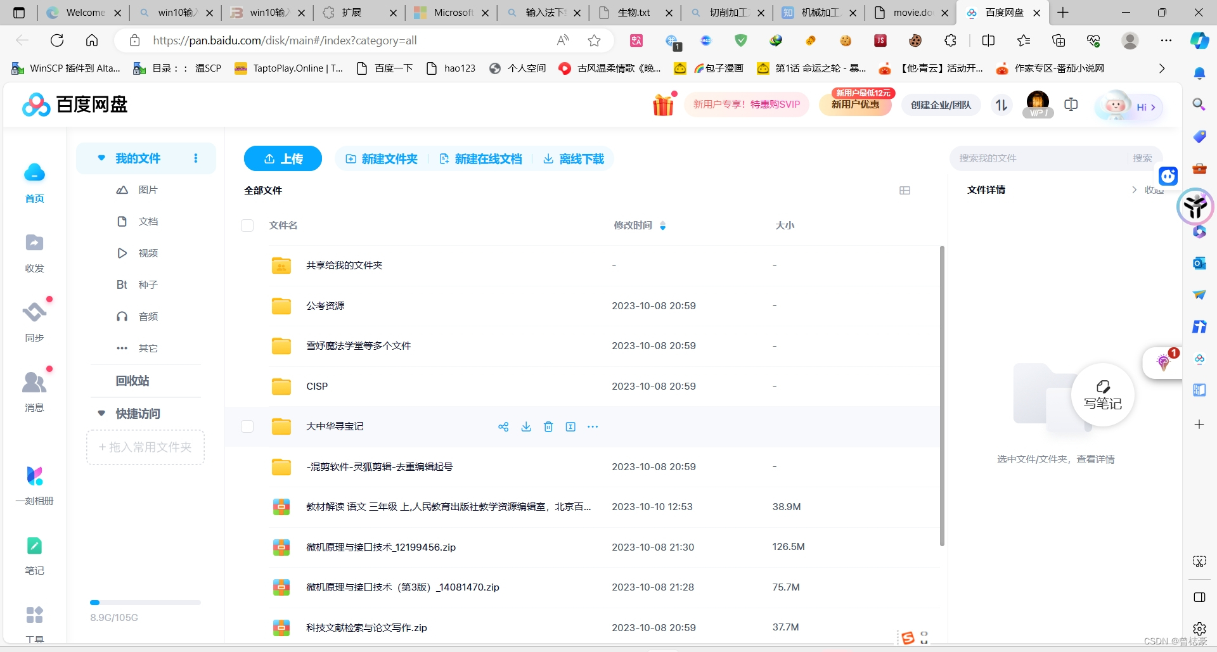1217x652 pixels.
Task: Click the 写笔记 write note button
Action: coord(1102,395)
